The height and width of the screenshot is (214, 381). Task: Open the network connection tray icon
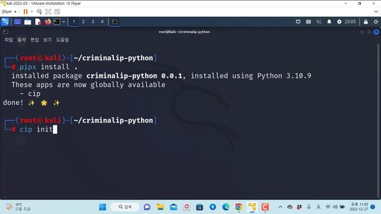(308, 22)
